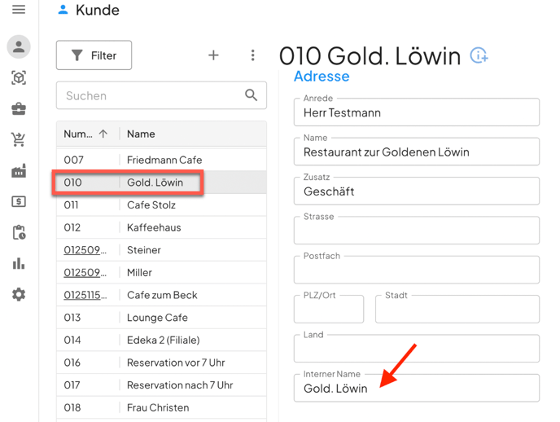Screen dimensions: 560x422
Task: Add a new customer with plus icon
Action: [213, 55]
